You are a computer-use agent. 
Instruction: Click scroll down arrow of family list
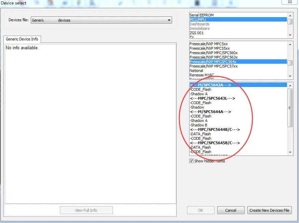pos(290,76)
